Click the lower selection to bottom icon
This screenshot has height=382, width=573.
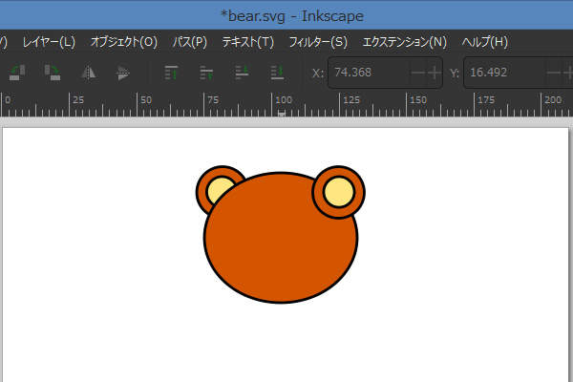277,73
